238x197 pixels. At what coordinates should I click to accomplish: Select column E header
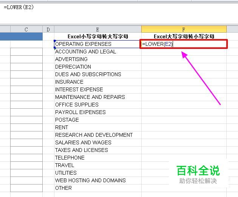click(x=98, y=30)
